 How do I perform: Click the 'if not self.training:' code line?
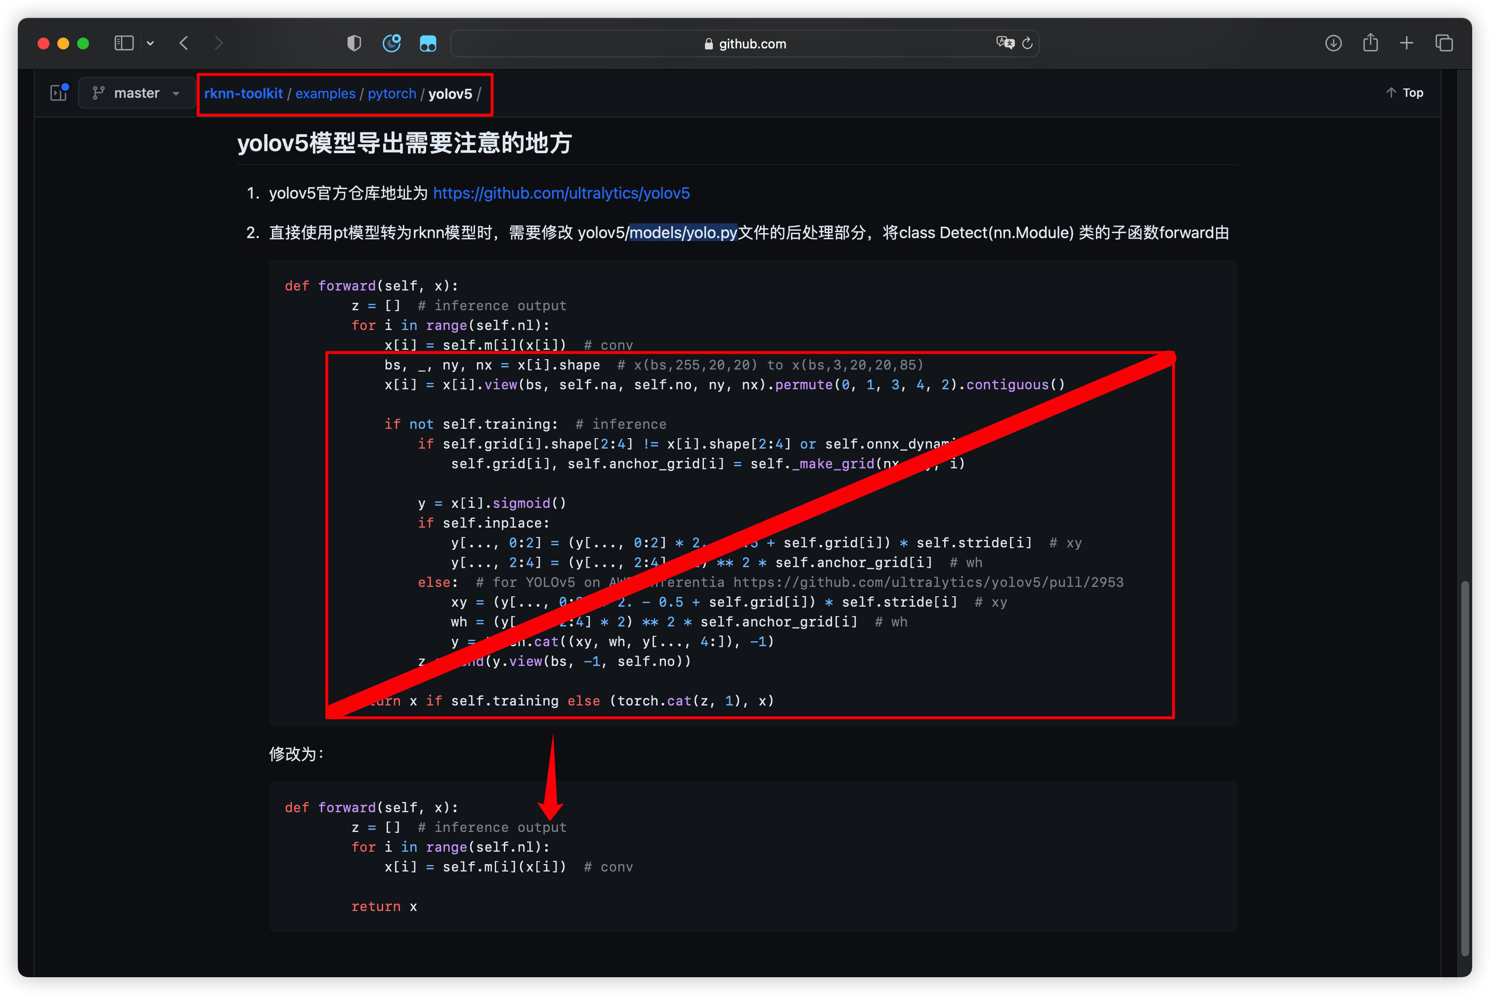pyautogui.click(x=471, y=424)
